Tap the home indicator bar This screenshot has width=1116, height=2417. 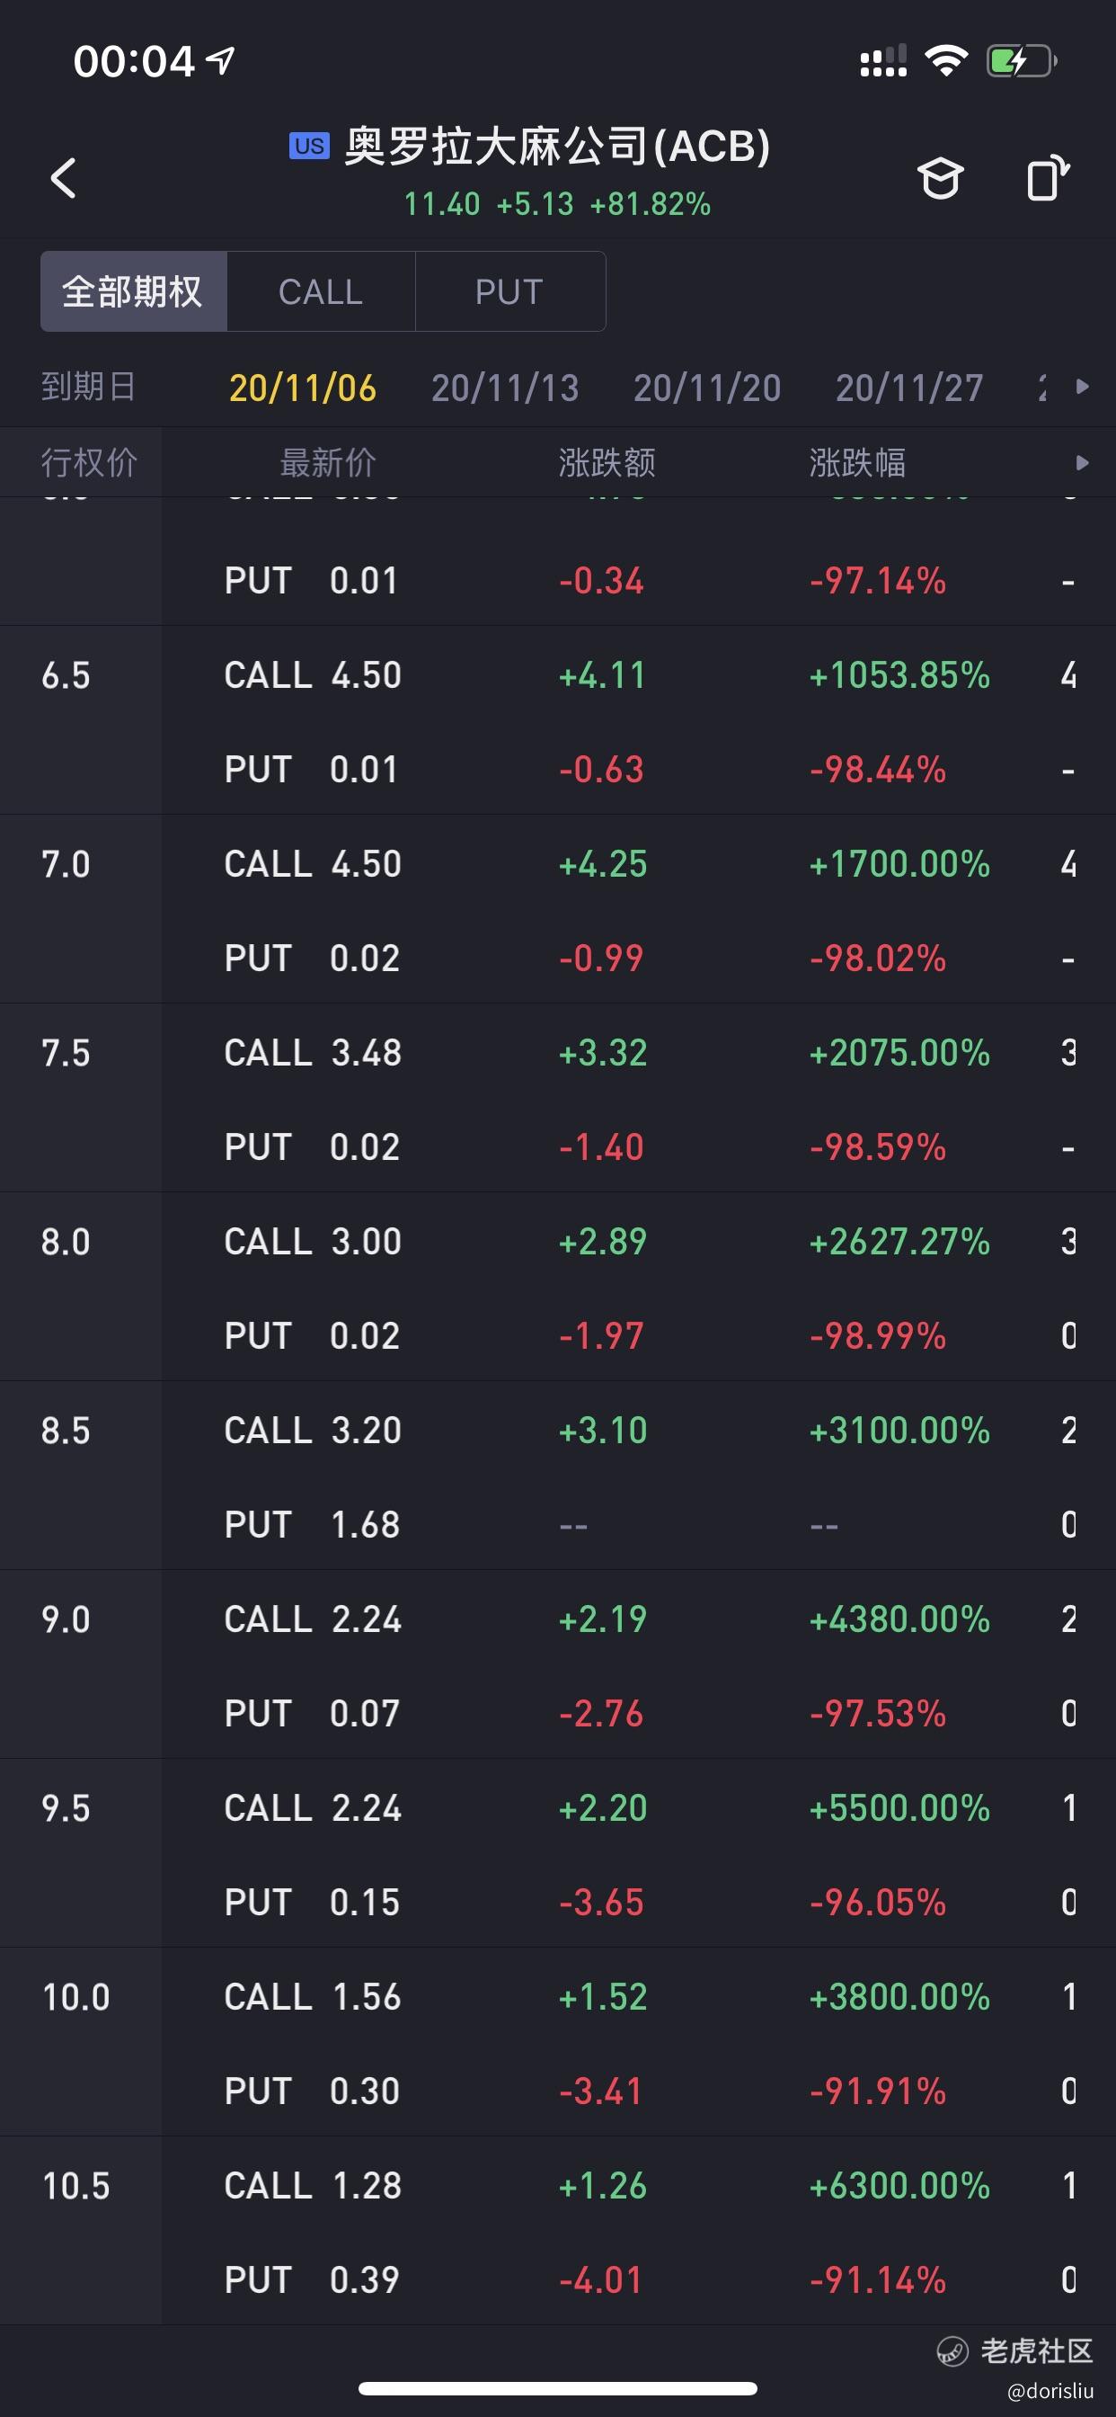[558, 2388]
